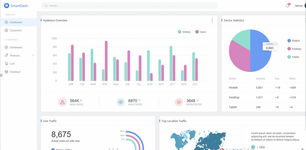This screenshot has width=306, height=150.
Task: Click the Search input field
Action: (130, 6)
